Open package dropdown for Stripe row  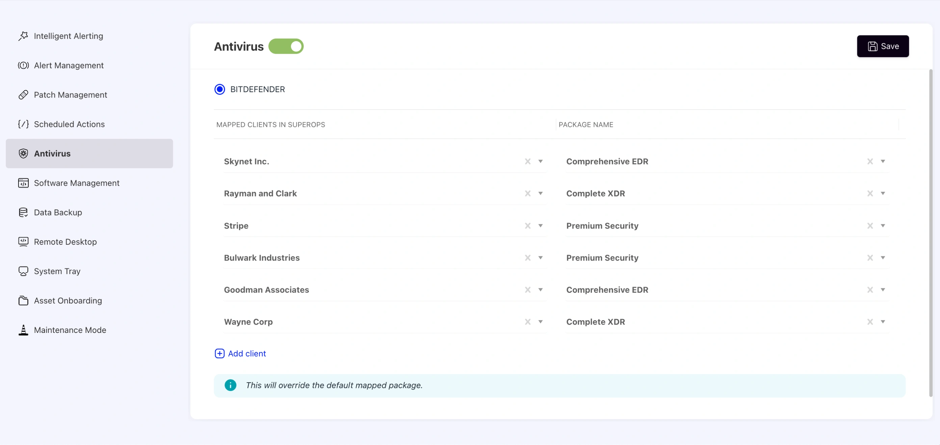coord(883,226)
